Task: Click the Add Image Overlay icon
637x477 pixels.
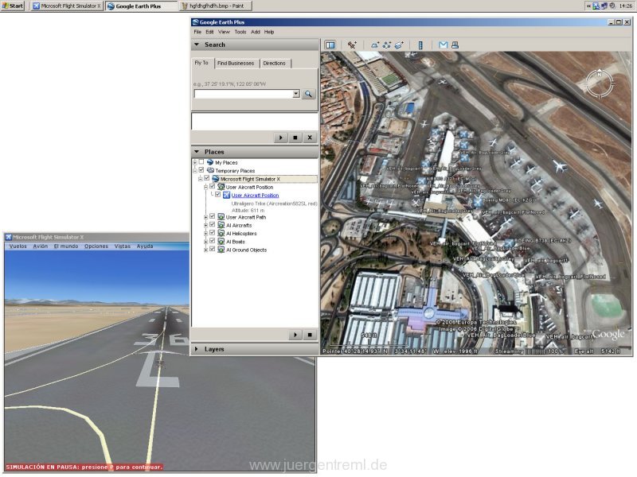Action: tap(399, 45)
